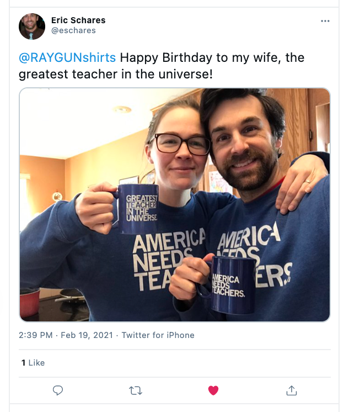Retweet using the arrows icon

135,390
